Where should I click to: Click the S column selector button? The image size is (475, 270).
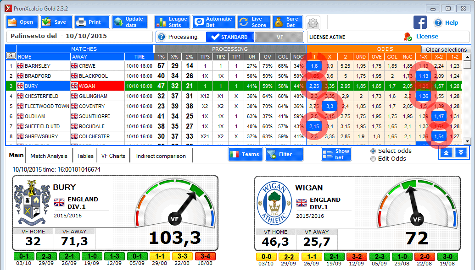pos(11,55)
